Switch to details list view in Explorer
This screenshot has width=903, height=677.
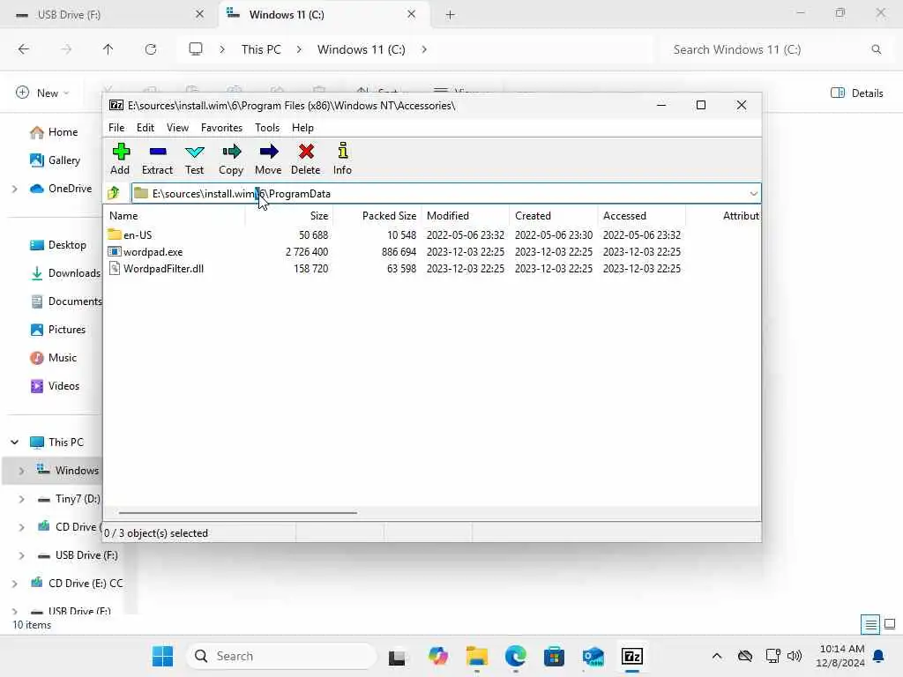(x=870, y=624)
